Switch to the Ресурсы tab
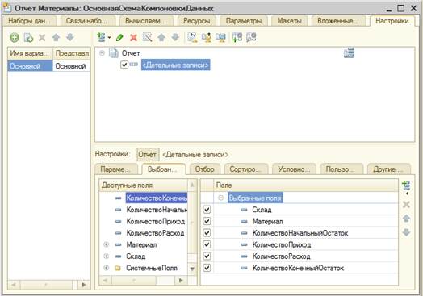Viewport: 423px width, 296px height. pyautogui.click(x=196, y=21)
